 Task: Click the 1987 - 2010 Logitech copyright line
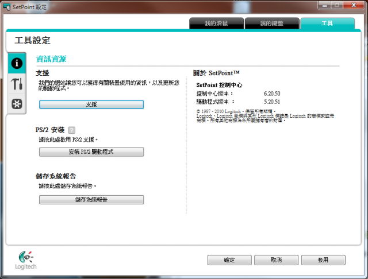[236, 111]
